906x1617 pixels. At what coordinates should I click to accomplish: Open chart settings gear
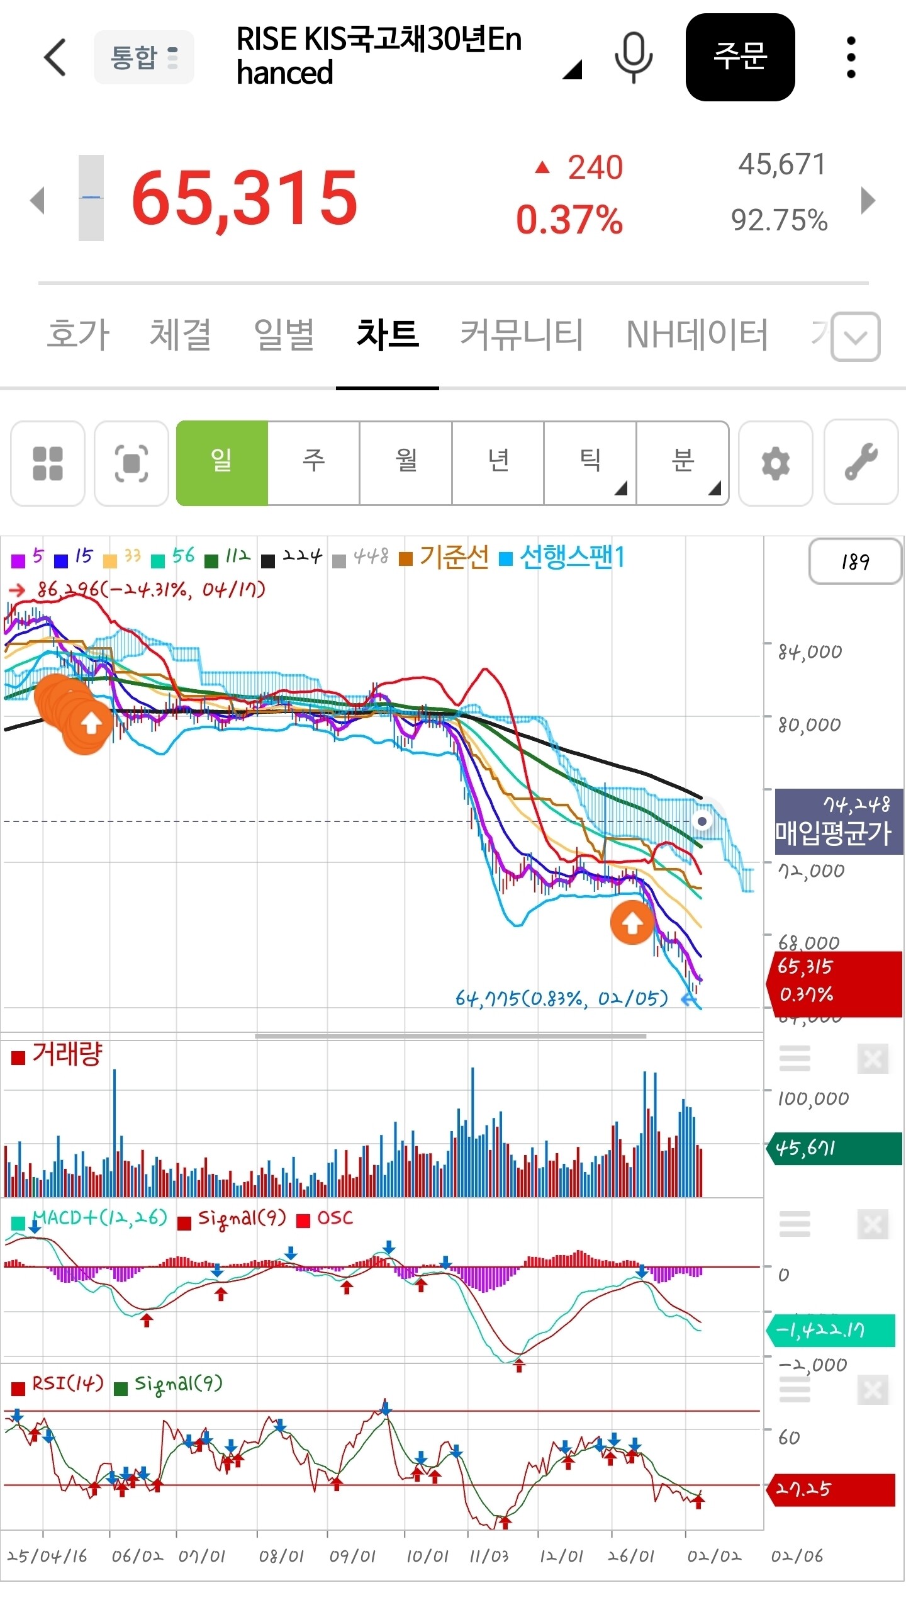(x=775, y=463)
